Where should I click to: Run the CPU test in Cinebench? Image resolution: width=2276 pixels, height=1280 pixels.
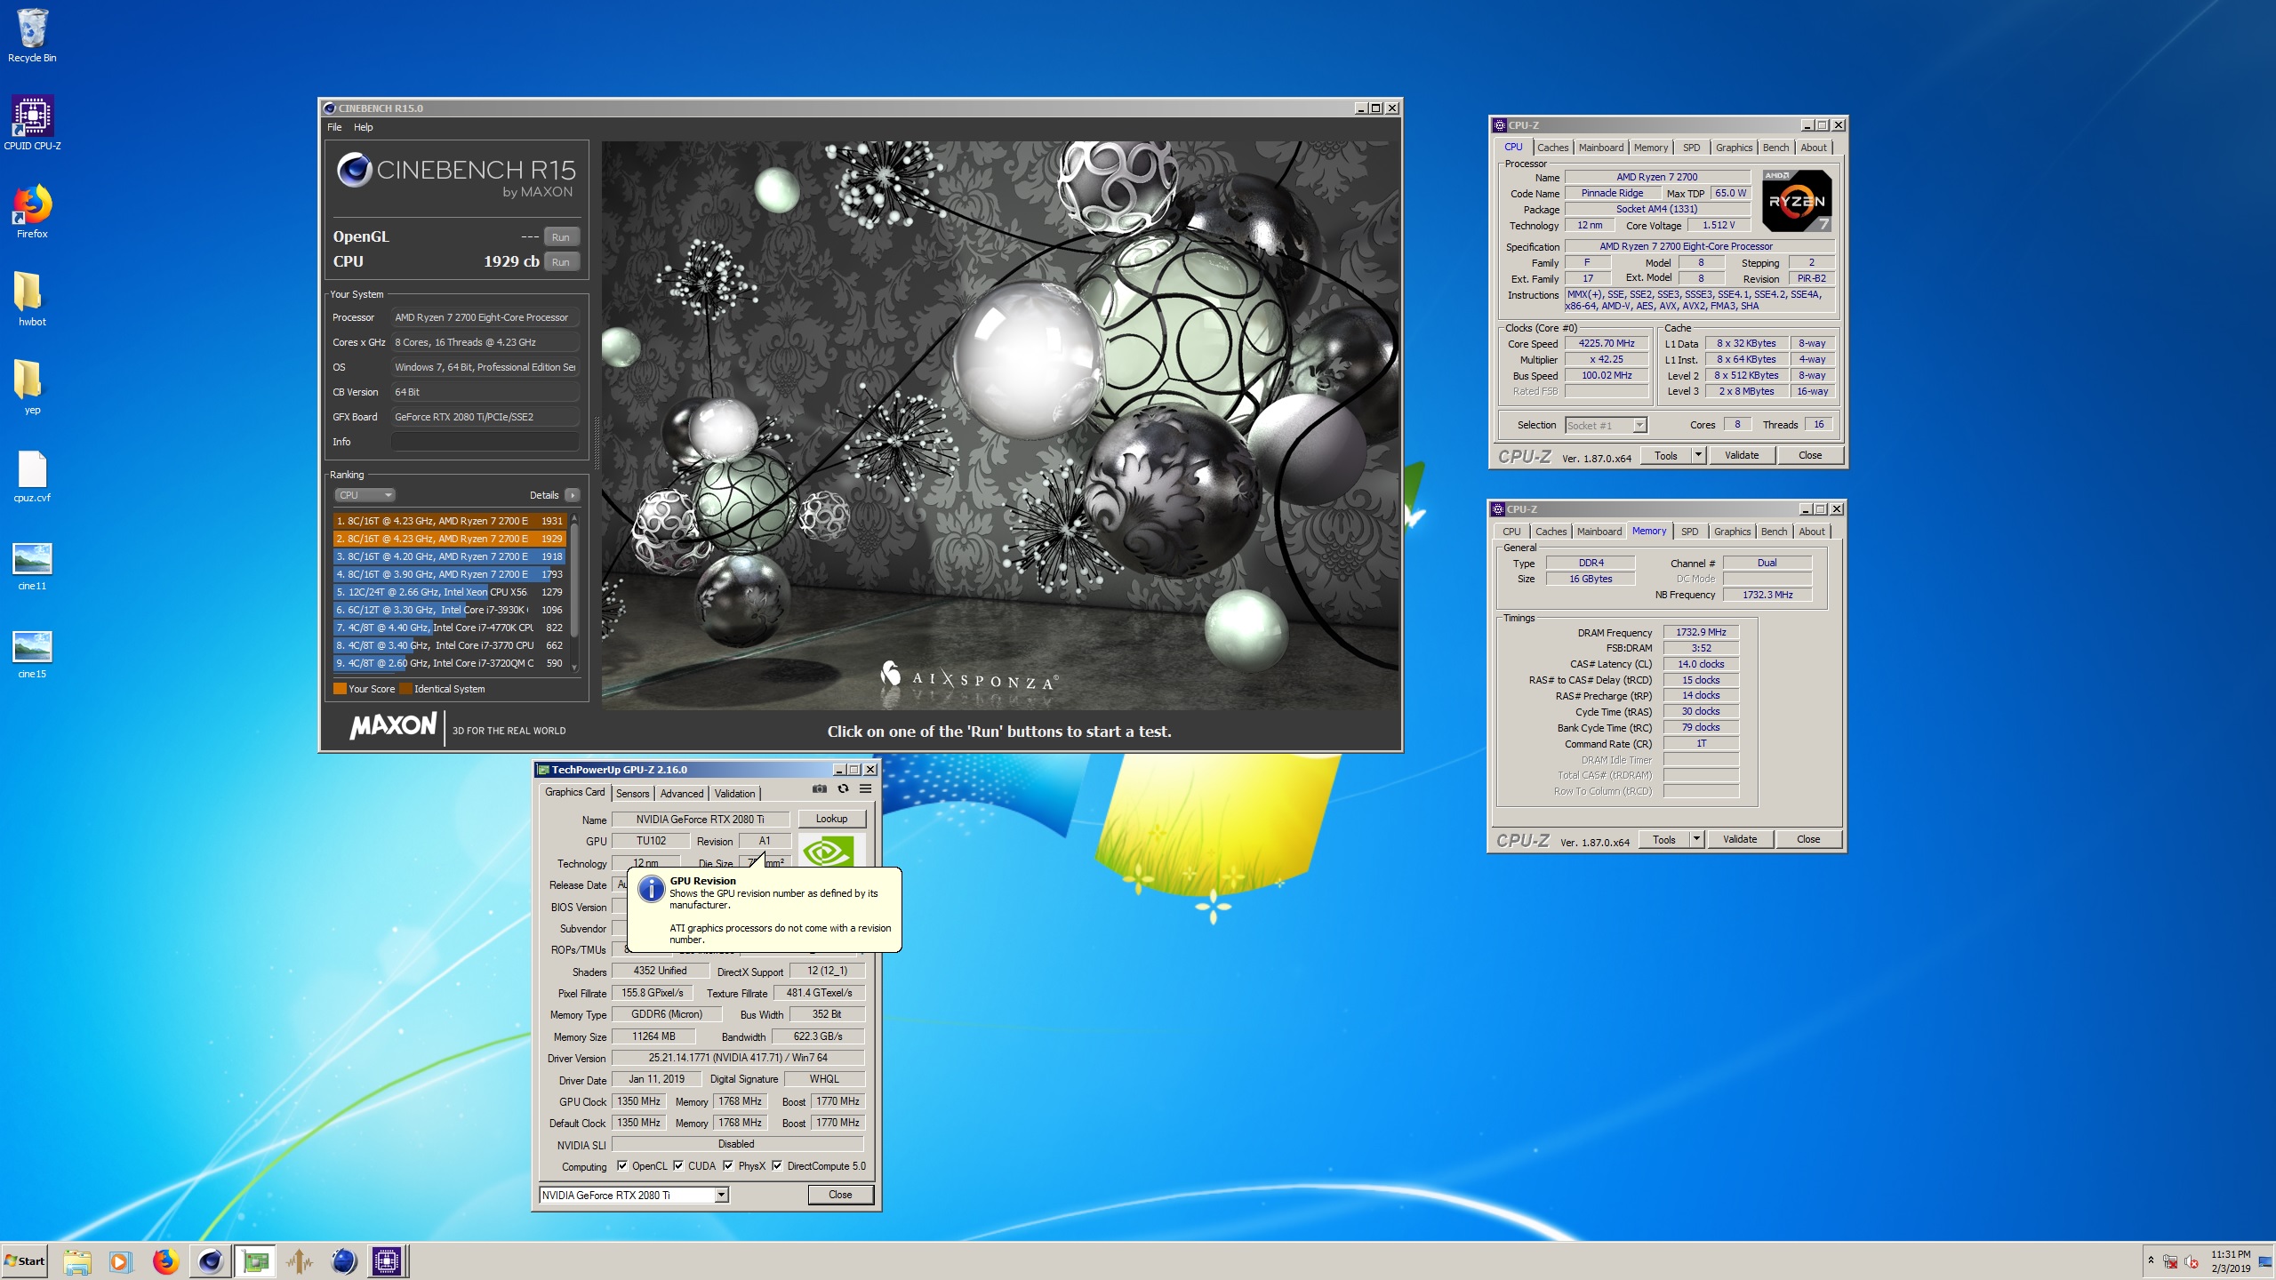point(560,262)
